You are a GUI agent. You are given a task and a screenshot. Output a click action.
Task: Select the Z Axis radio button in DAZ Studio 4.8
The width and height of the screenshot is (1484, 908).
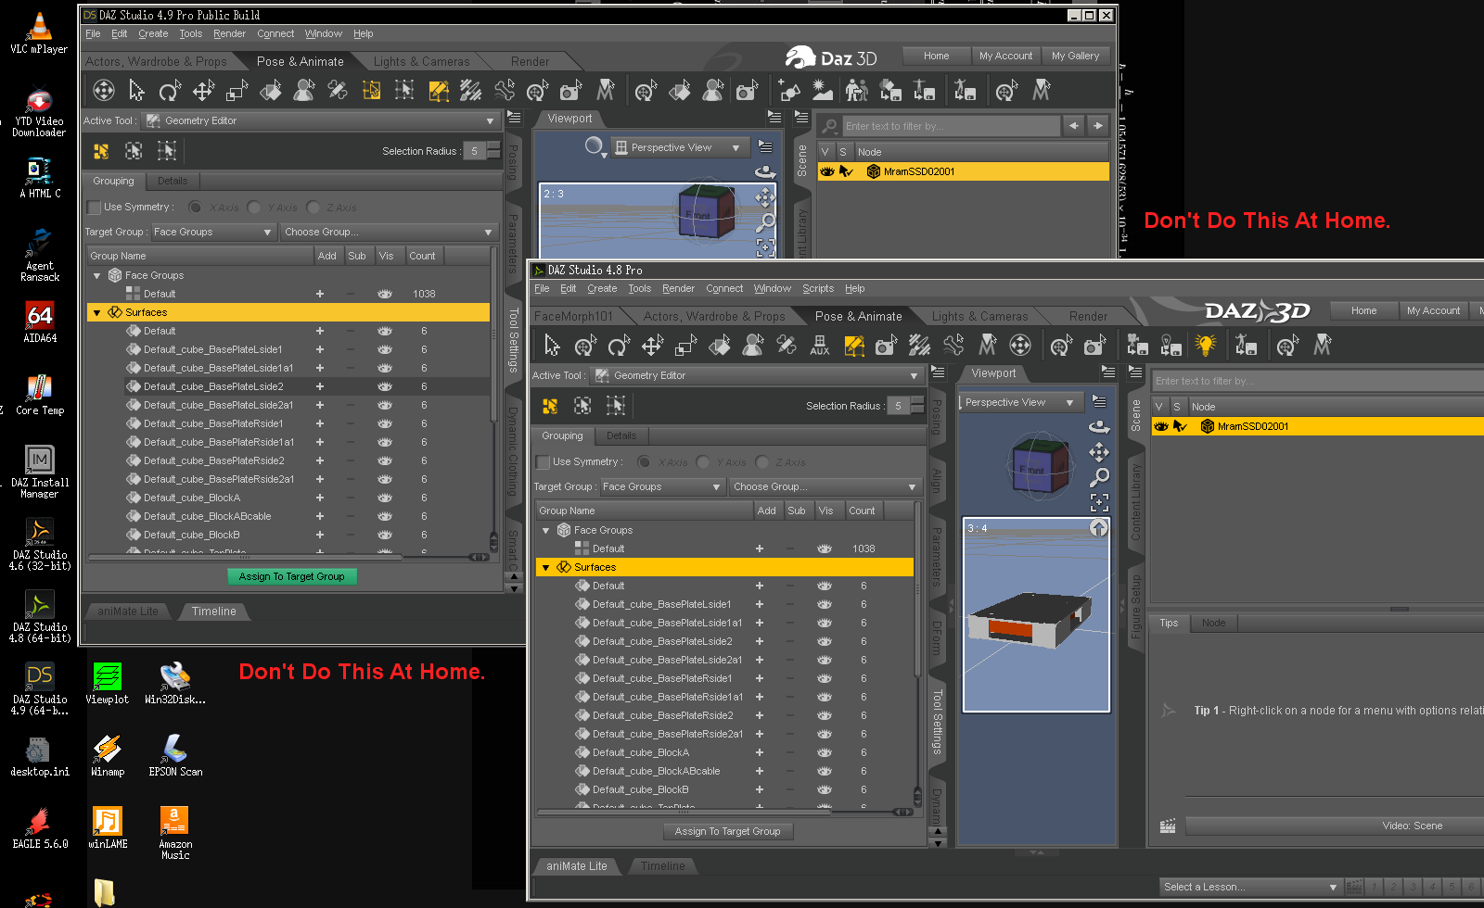[762, 462]
